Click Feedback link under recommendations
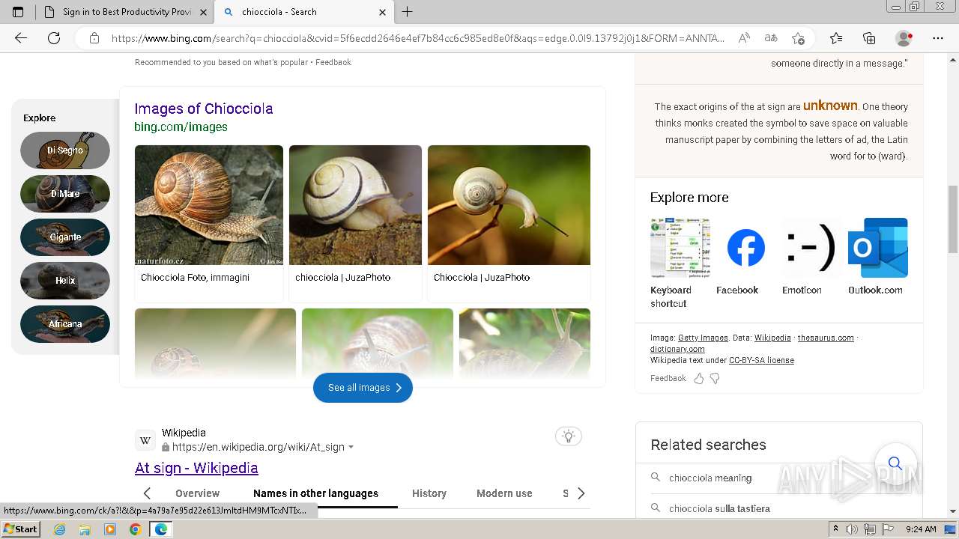Screen dimensions: 959x539 tap(333, 63)
